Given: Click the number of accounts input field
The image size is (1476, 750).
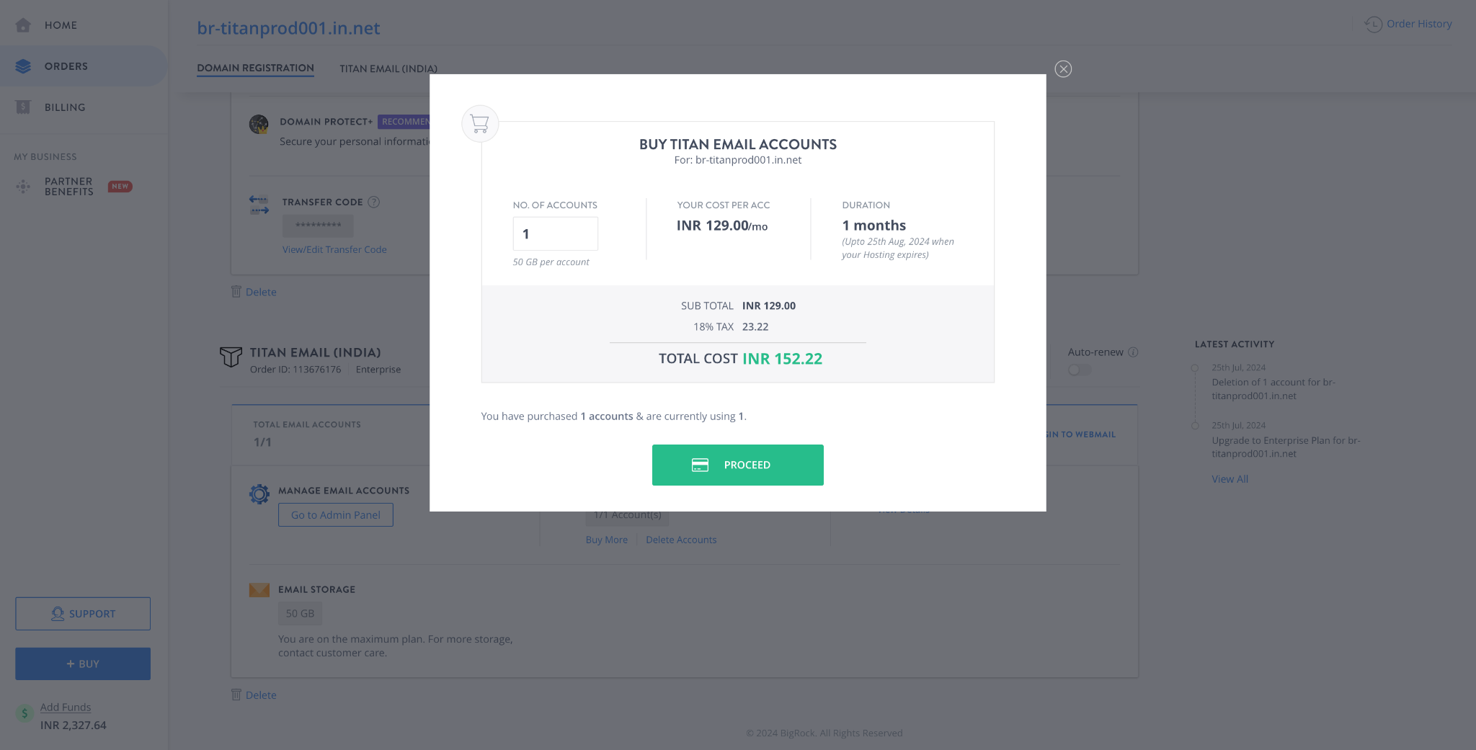Looking at the screenshot, I should pos(555,233).
